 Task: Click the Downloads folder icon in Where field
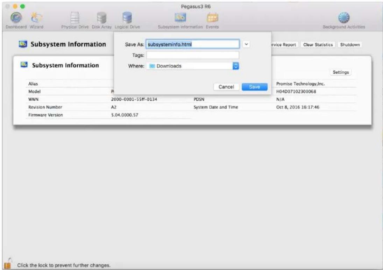point(152,66)
